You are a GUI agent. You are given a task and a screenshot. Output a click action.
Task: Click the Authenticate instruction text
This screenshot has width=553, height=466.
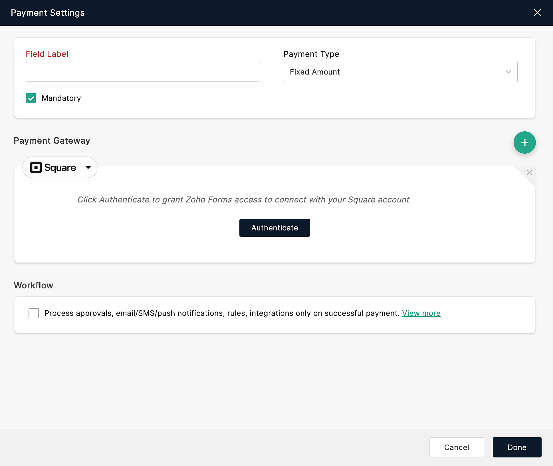(x=243, y=200)
